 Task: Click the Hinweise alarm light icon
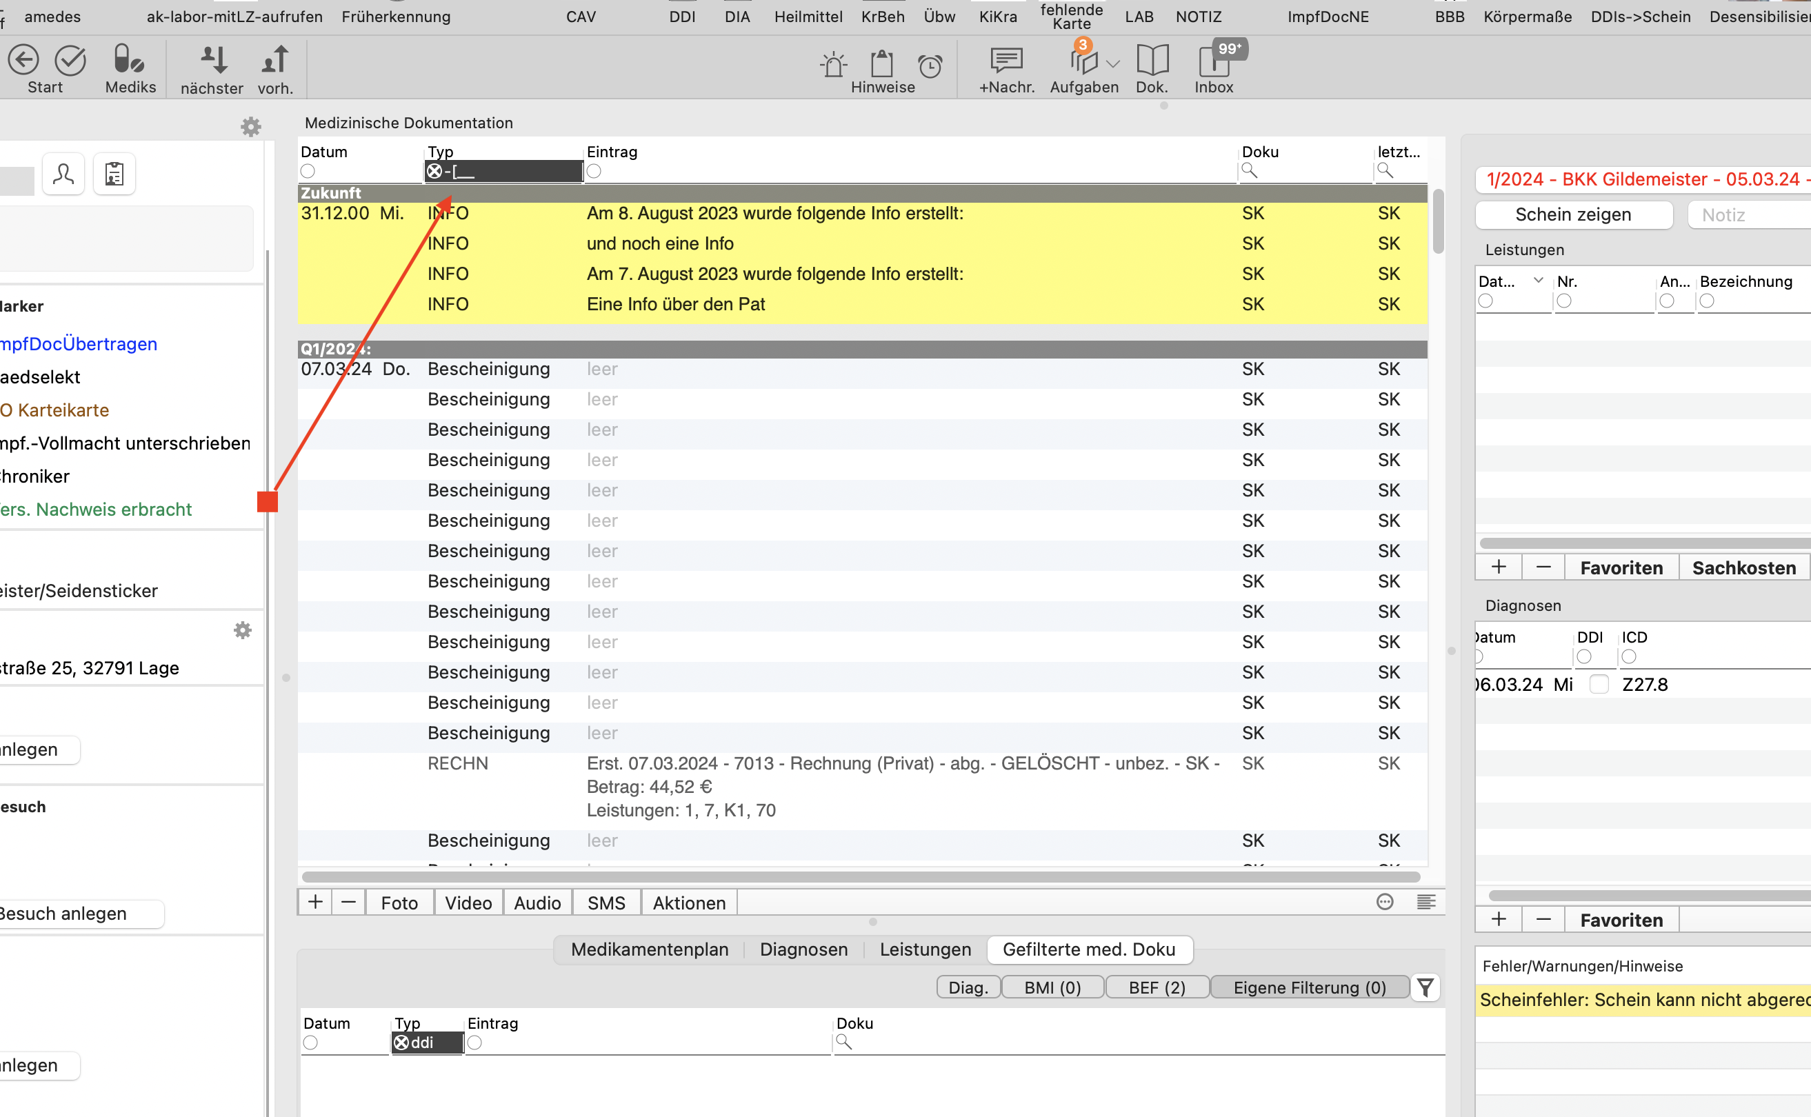[x=834, y=64]
